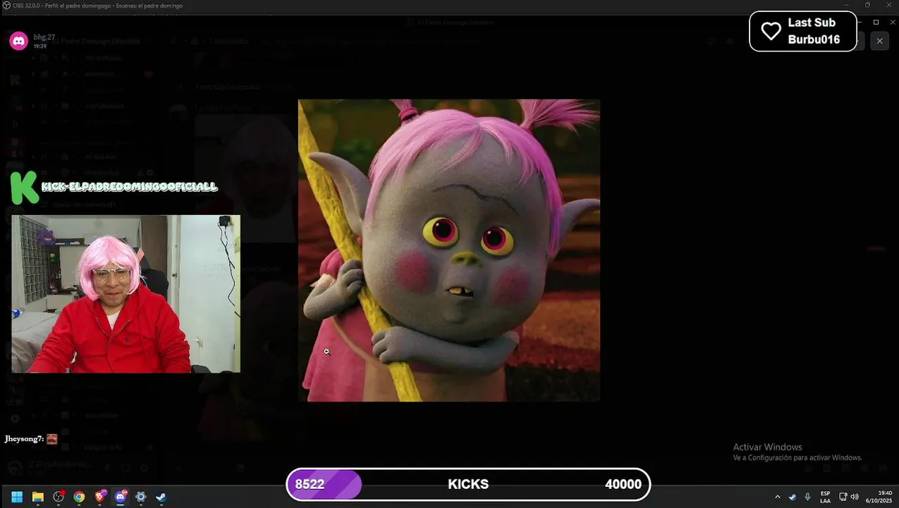This screenshot has width=899, height=508.
Task: Switch to OBS Studio in the taskbar
Action: tap(59, 497)
